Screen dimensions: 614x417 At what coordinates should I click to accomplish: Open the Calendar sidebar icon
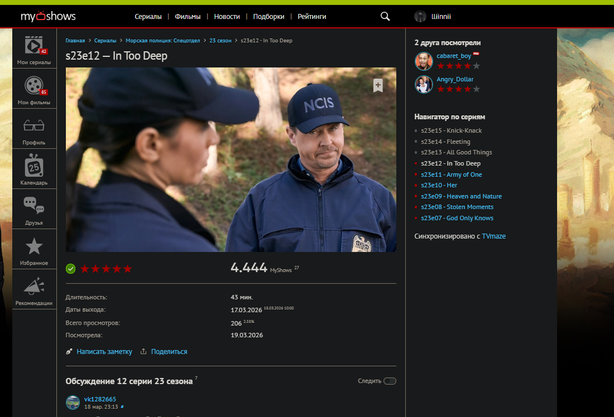tap(34, 166)
